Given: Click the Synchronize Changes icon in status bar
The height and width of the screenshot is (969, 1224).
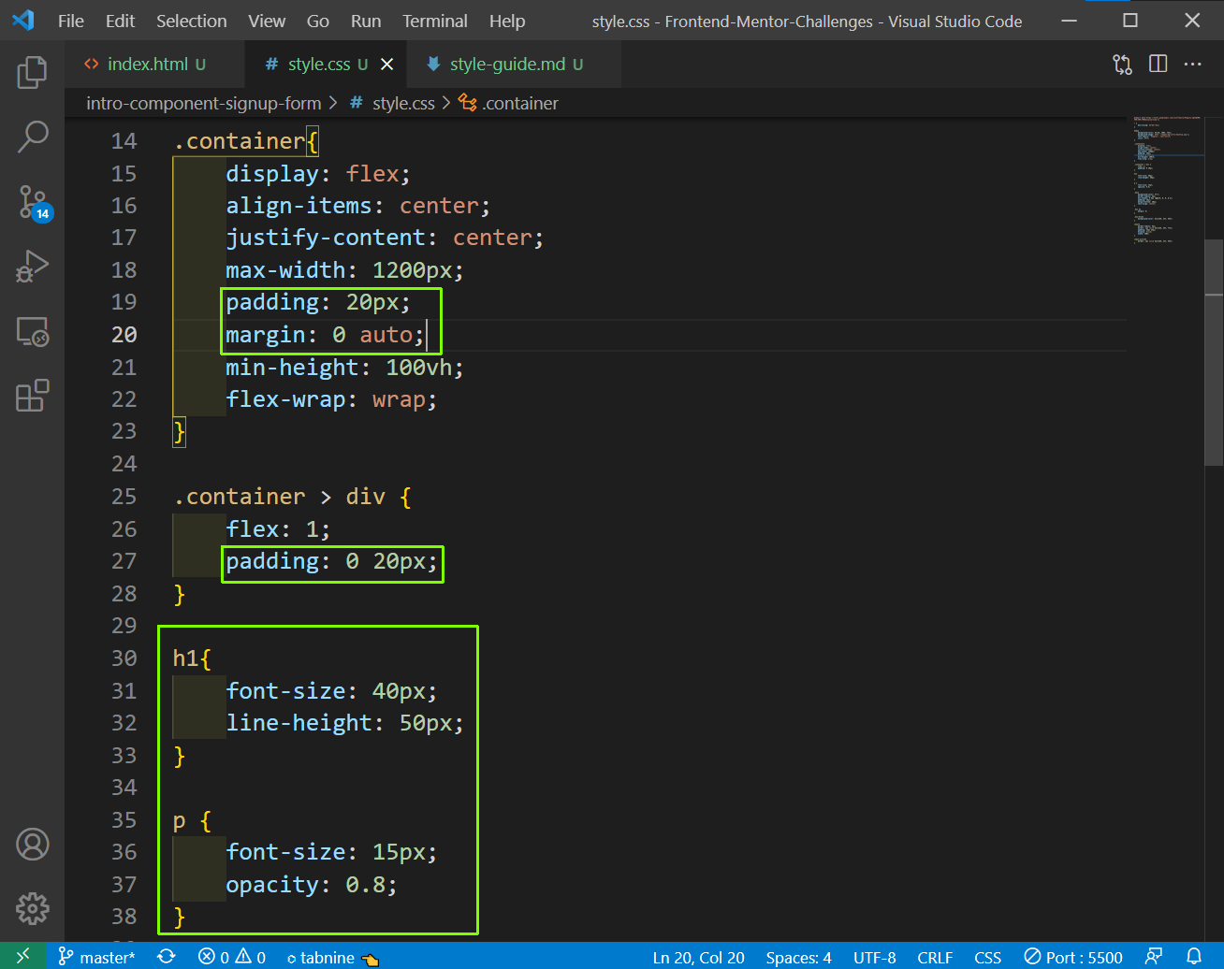Looking at the screenshot, I should tap(167, 957).
